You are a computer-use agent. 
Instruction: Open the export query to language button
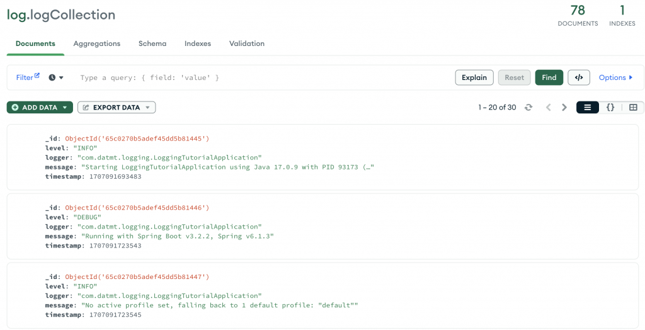point(579,77)
